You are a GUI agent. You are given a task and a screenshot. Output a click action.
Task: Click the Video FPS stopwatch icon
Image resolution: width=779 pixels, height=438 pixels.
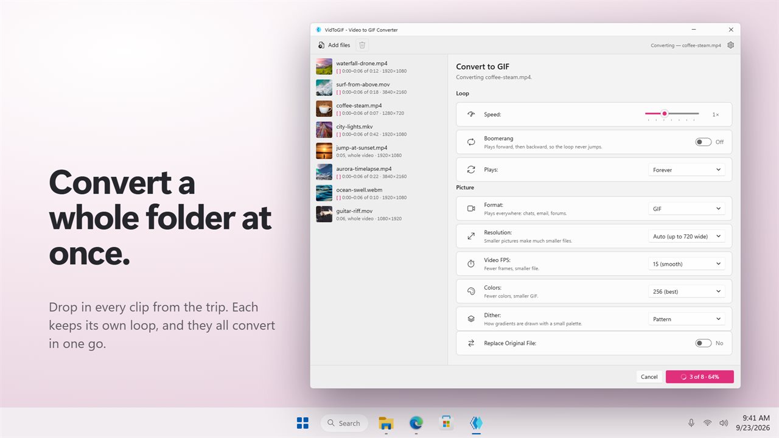(x=471, y=264)
